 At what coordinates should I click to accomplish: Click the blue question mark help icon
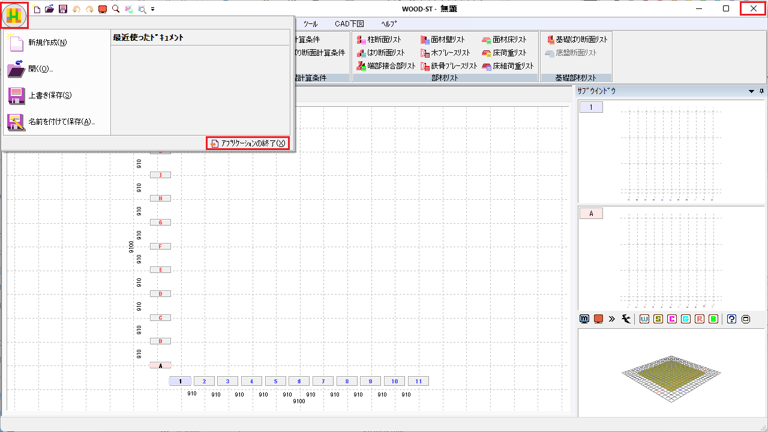pyautogui.click(x=731, y=319)
